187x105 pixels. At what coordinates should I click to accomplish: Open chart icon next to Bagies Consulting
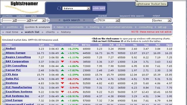[x=4, y=57]
